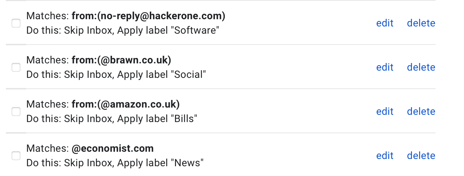This screenshot has height=176, width=464.
Task: Click the from:(@amazon.co.uk) match criteria
Action: click(x=125, y=104)
